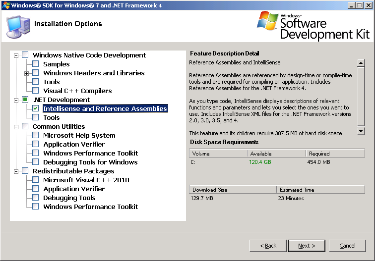Select the Application Verifier item under Redistributable Packages
Screen dimensions: 375x261
[74, 189]
